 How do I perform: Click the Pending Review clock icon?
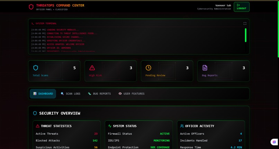148,68
